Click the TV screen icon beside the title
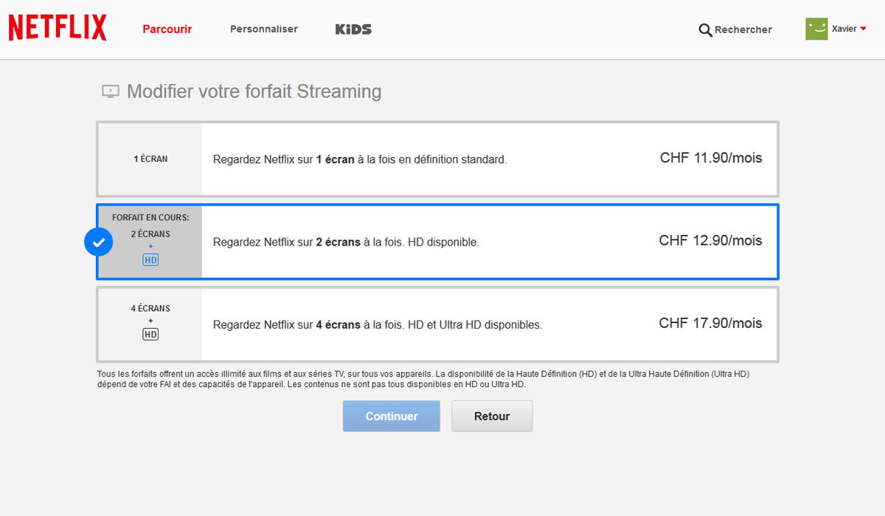 (x=110, y=91)
